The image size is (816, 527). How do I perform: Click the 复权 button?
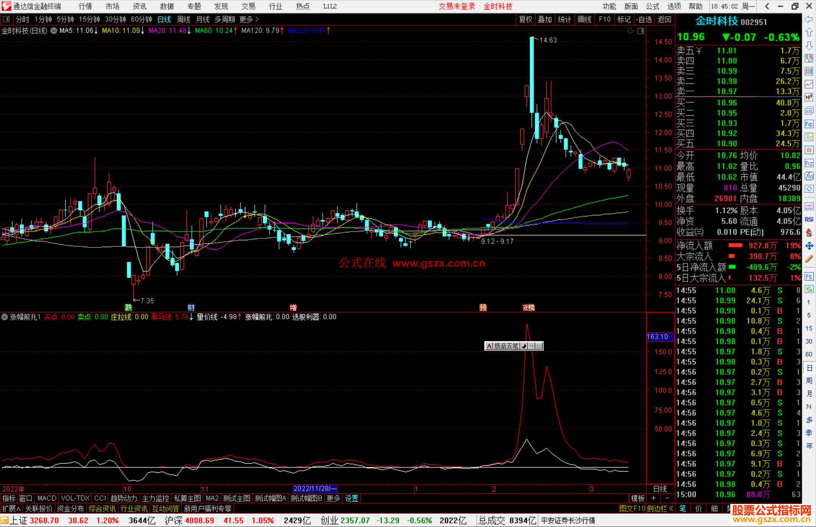click(x=525, y=19)
